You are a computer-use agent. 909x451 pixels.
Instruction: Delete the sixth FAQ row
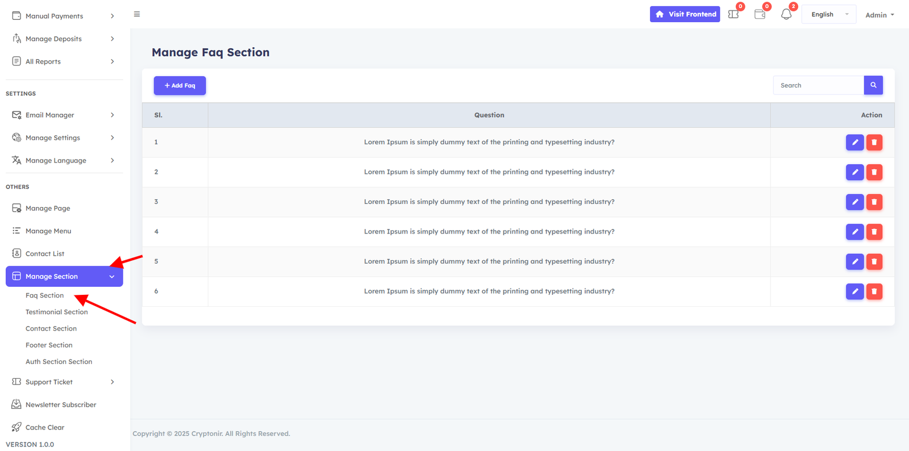coord(874,291)
